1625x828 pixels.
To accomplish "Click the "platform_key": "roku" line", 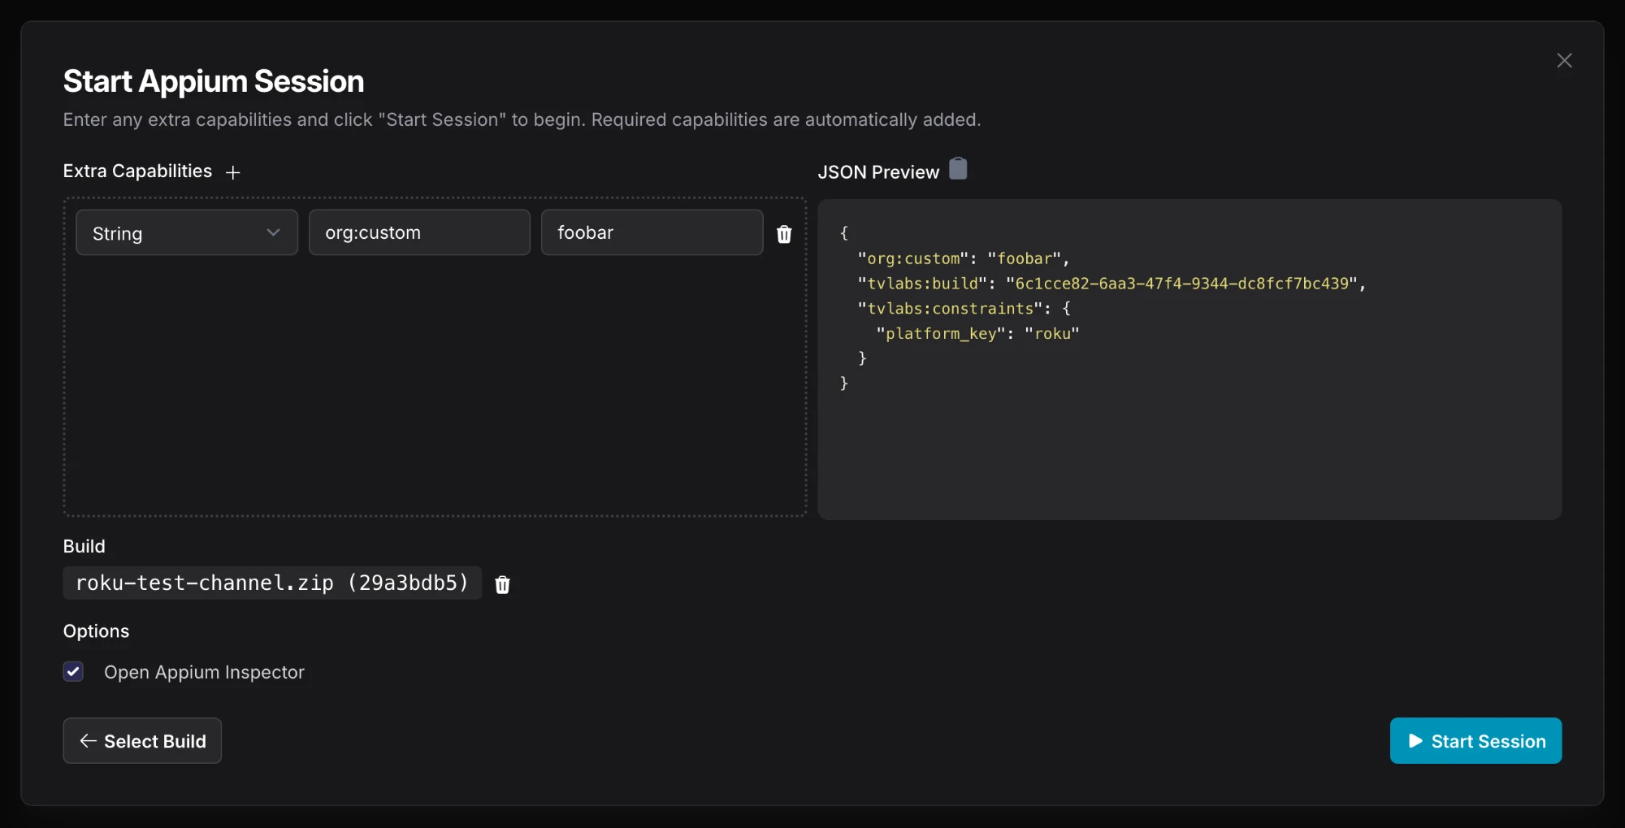I will pos(977,333).
